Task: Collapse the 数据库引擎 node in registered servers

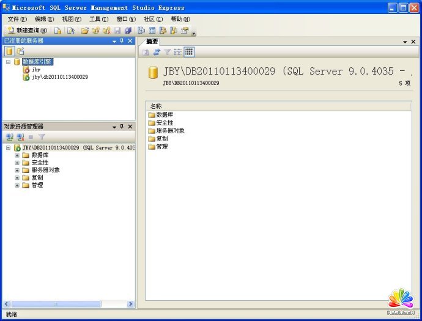Action: [8, 62]
